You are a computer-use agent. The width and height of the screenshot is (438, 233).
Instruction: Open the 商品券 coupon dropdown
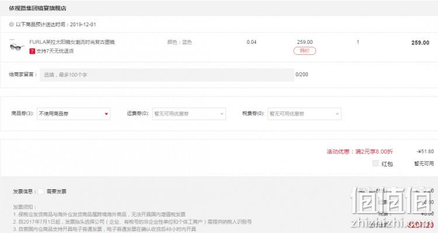pyautogui.click(x=74, y=114)
